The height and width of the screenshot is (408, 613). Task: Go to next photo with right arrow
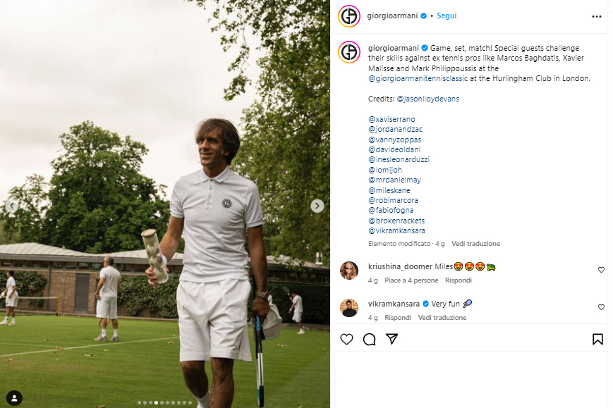click(x=317, y=206)
